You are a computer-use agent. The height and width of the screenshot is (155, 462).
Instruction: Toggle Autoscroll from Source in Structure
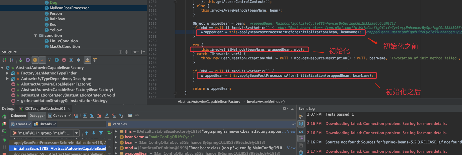(x=95, y=60)
